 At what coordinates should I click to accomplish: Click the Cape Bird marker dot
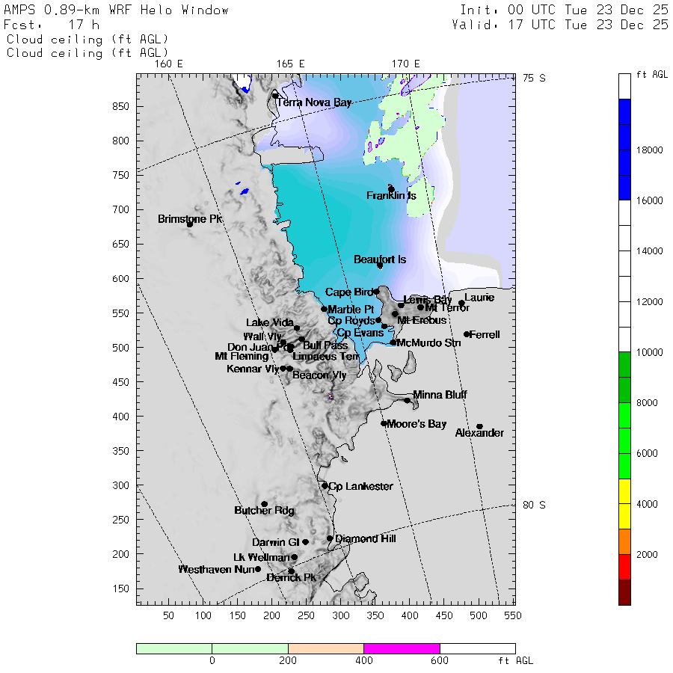(376, 292)
